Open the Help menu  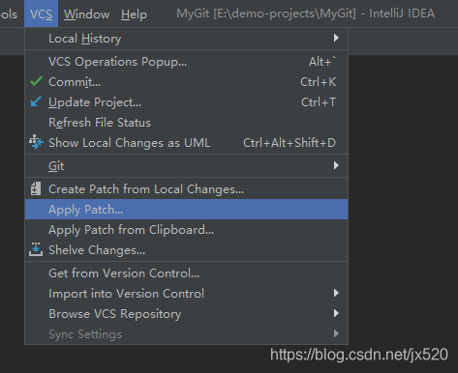(x=134, y=14)
